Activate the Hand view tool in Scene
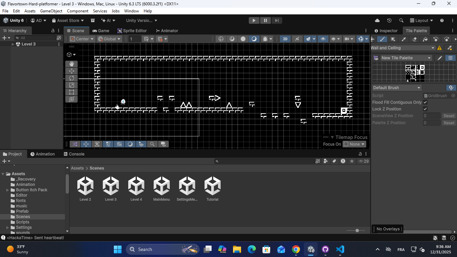Viewport: 457px width, 257px height. click(x=71, y=64)
